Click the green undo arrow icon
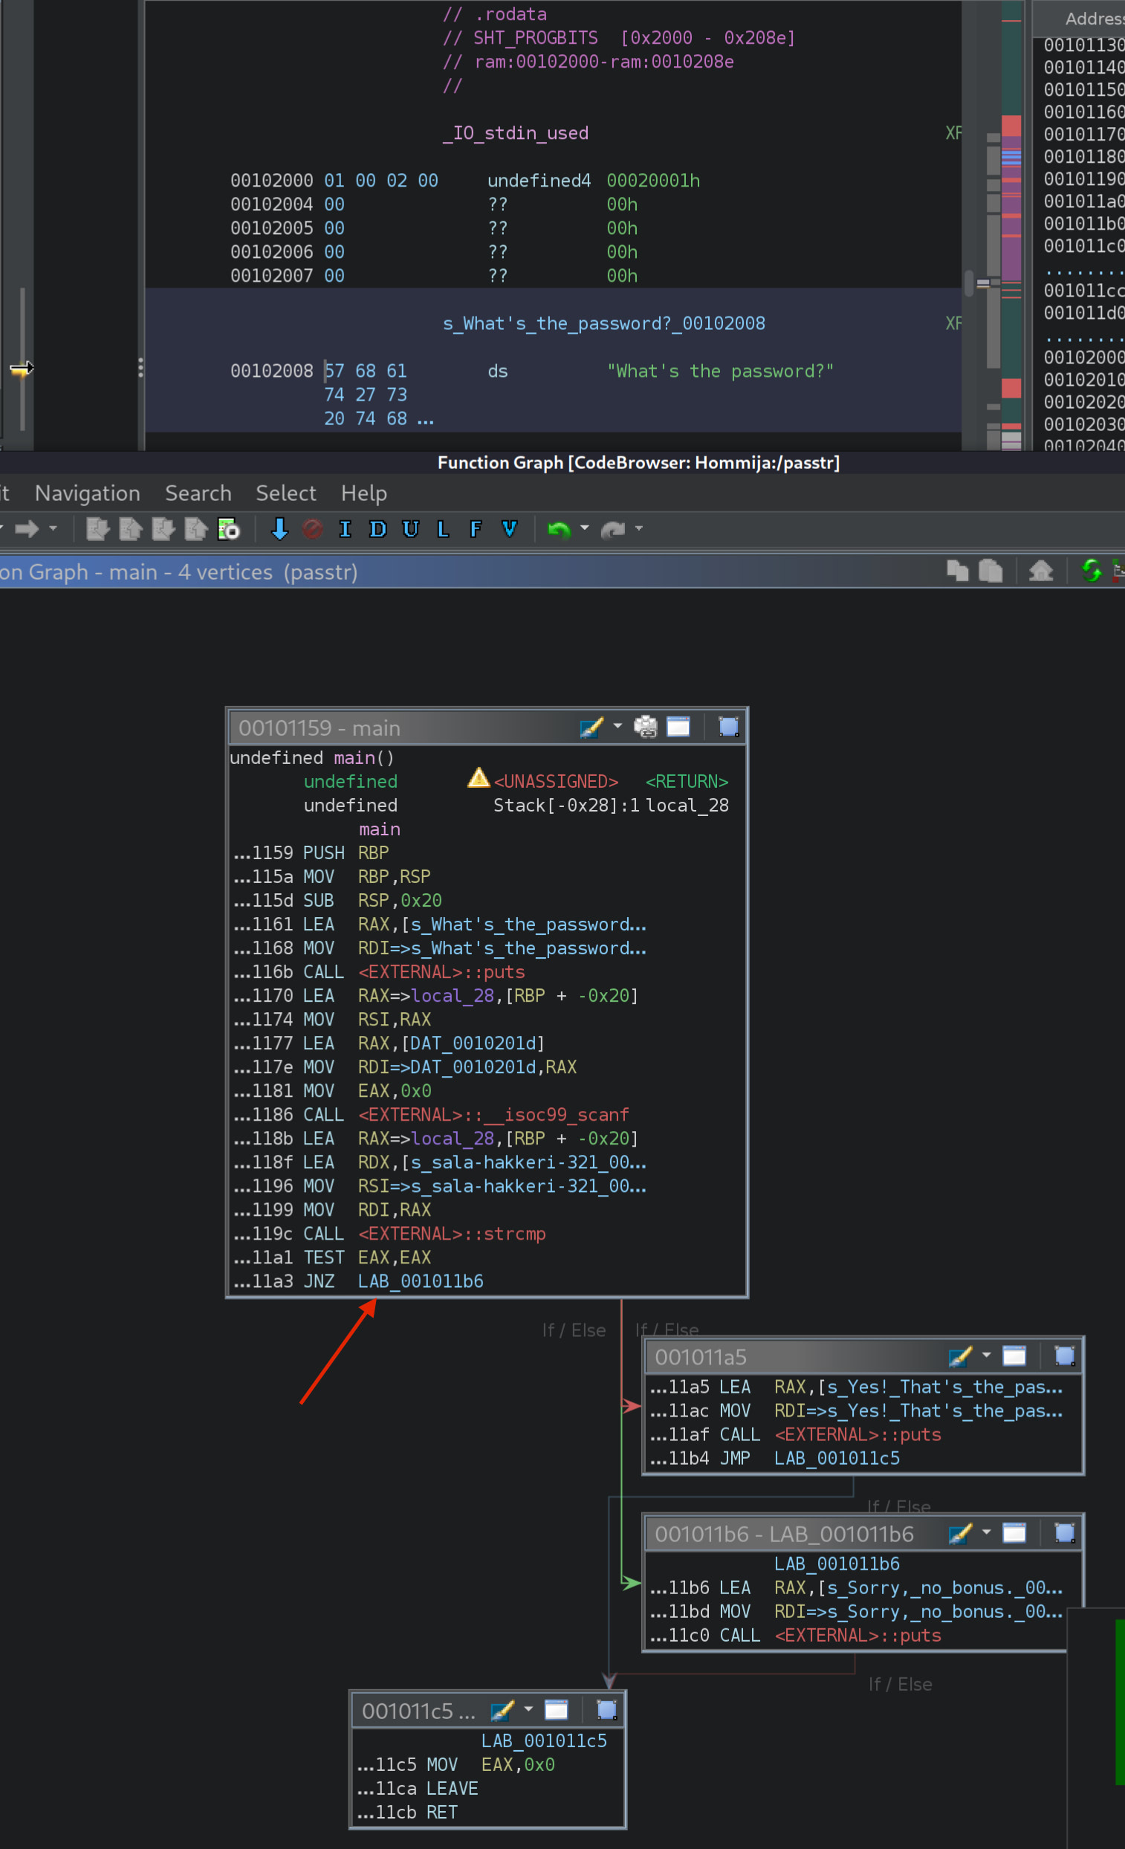 pyautogui.click(x=558, y=529)
